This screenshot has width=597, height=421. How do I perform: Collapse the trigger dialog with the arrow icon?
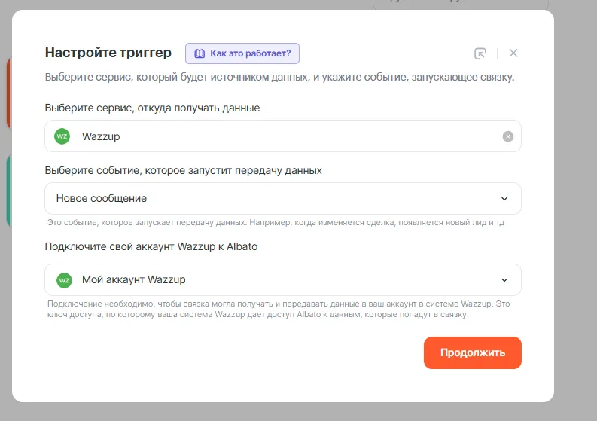tap(480, 53)
